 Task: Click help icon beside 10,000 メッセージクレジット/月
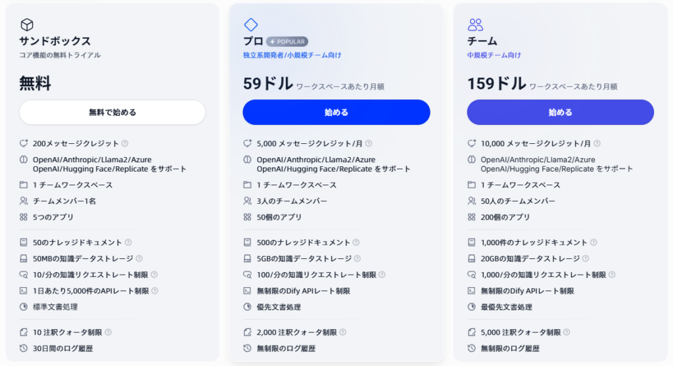[x=597, y=143]
